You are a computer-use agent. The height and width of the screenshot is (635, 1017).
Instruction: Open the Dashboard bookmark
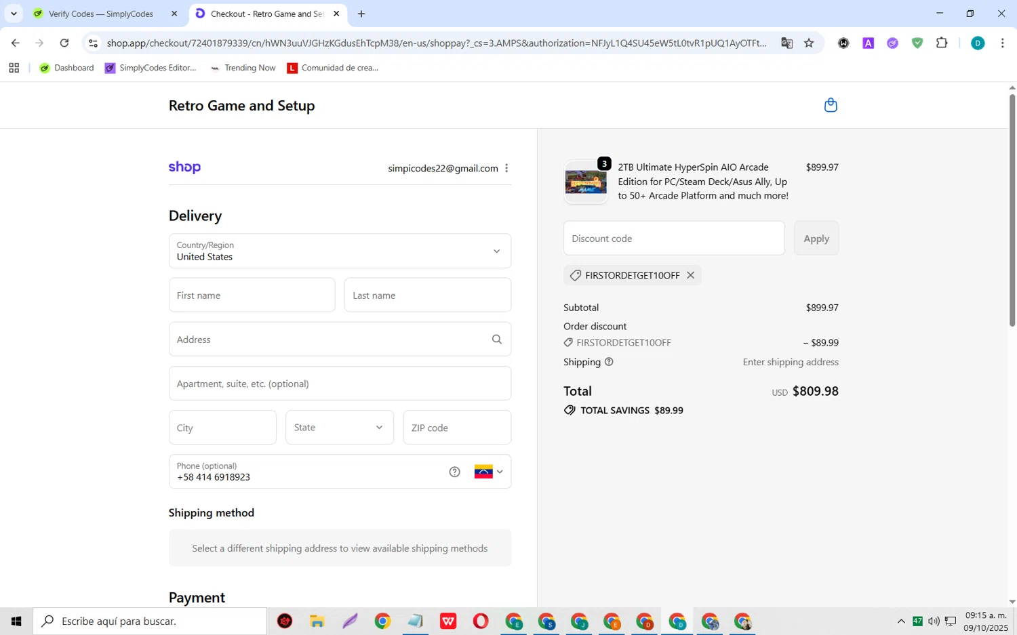[x=66, y=68]
